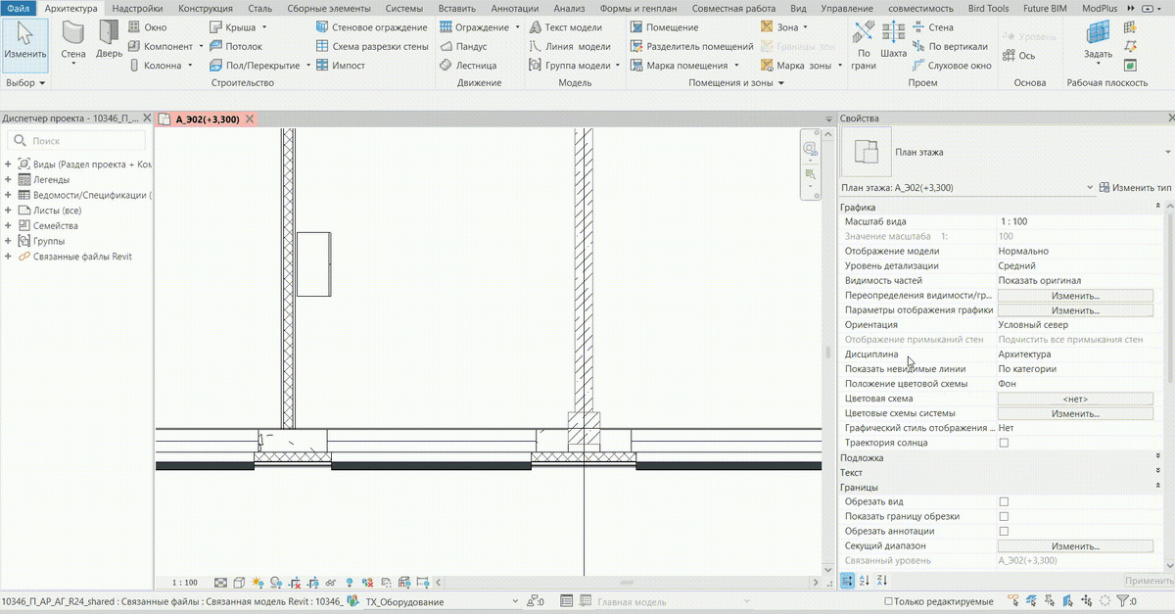1175x614 pixels.
Task: Select the Шахта shaft opening tool
Action: click(x=893, y=40)
